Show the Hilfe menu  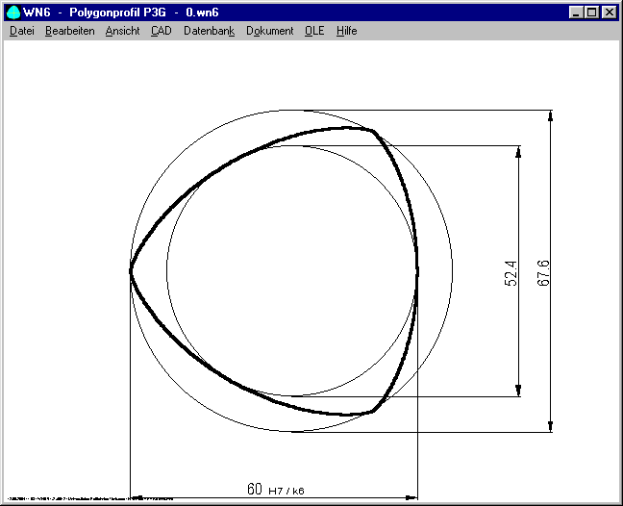pos(346,31)
